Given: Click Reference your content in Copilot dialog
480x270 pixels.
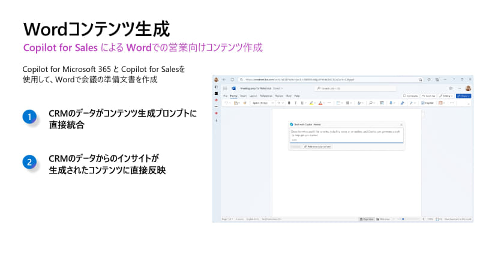Looking at the screenshot, I should tap(317, 147).
